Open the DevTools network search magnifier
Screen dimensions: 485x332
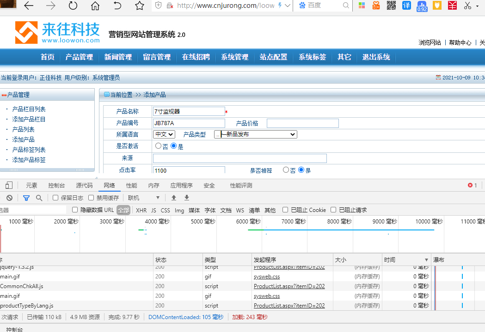point(39,198)
